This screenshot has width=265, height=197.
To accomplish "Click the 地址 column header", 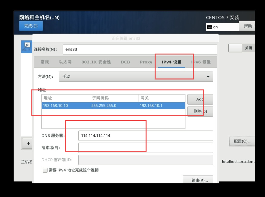I will point(66,98).
